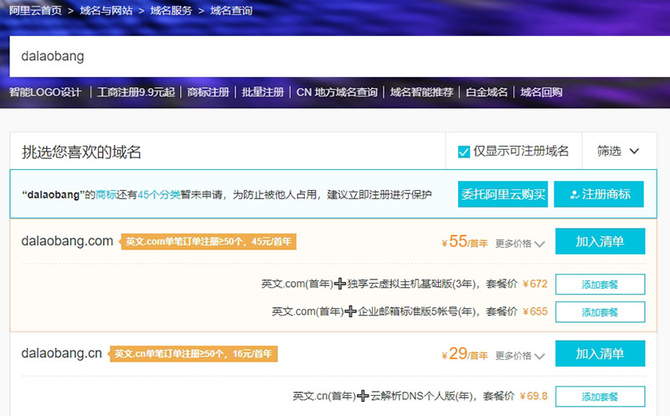
Task: Open the 45个分类 link in the notice
Action: [158, 195]
